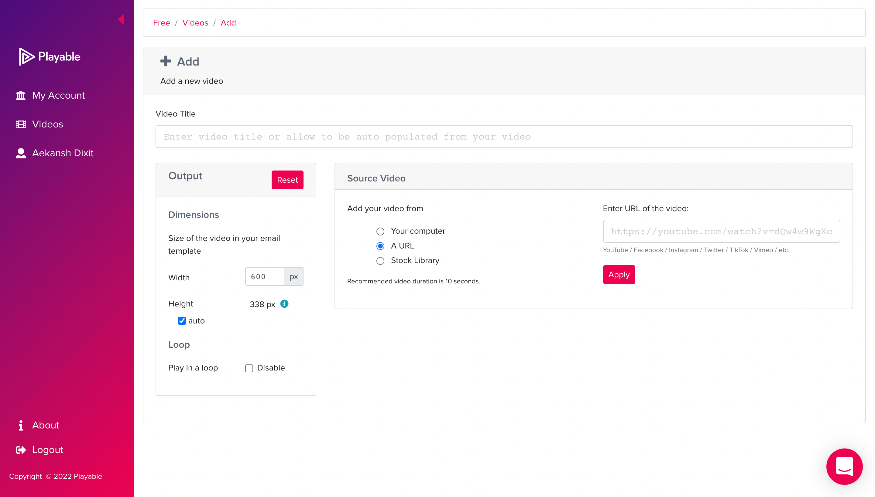Enable the Disable loop checkbox

pyautogui.click(x=249, y=368)
